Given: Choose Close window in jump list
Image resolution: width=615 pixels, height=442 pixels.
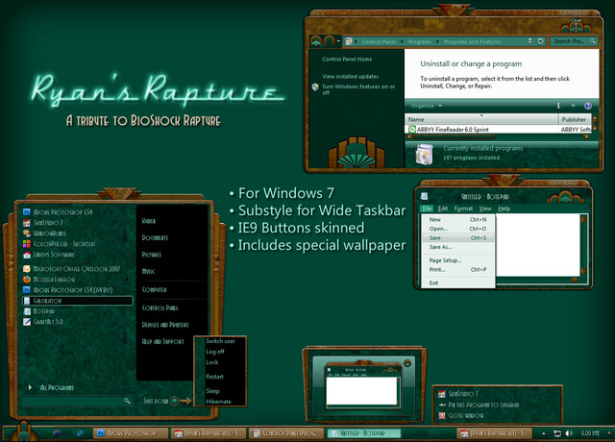Looking at the screenshot, I should point(465,415).
